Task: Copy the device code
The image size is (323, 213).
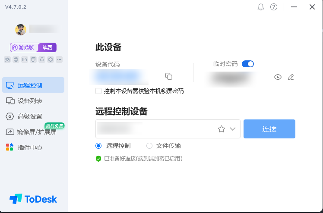Action: pyautogui.click(x=169, y=76)
